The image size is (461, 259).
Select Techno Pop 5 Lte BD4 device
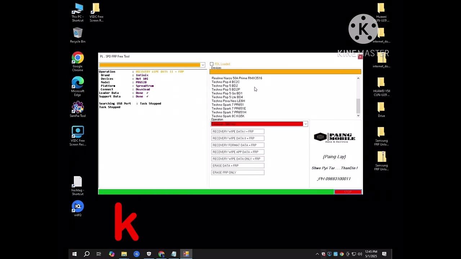(x=227, y=97)
